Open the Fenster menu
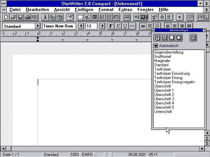 pyautogui.click(x=145, y=10)
